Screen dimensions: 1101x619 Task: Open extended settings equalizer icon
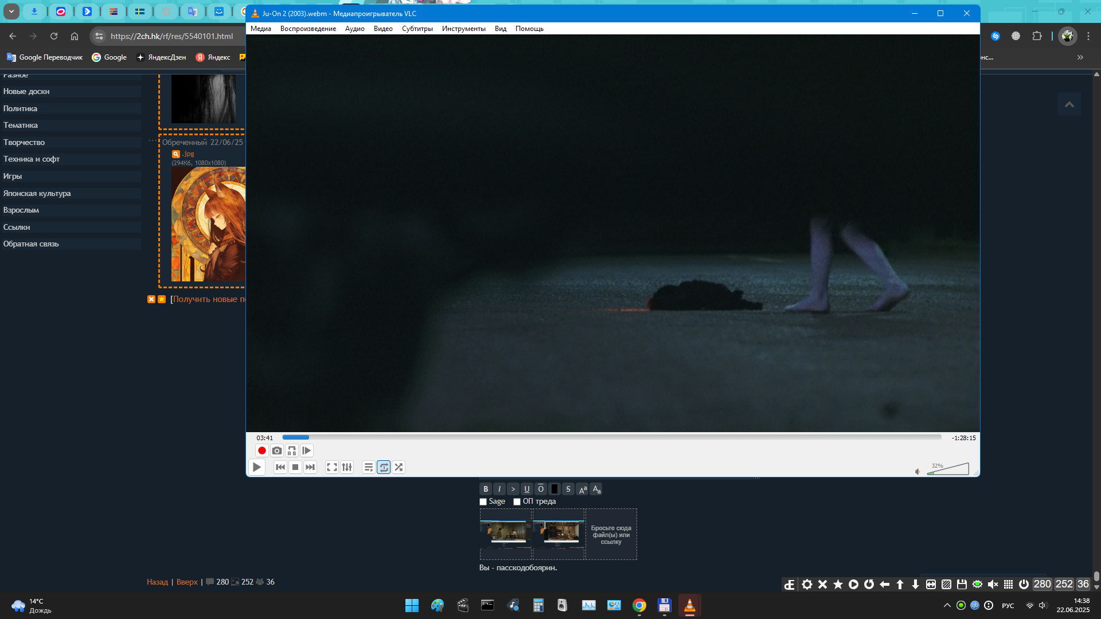coord(347,467)
